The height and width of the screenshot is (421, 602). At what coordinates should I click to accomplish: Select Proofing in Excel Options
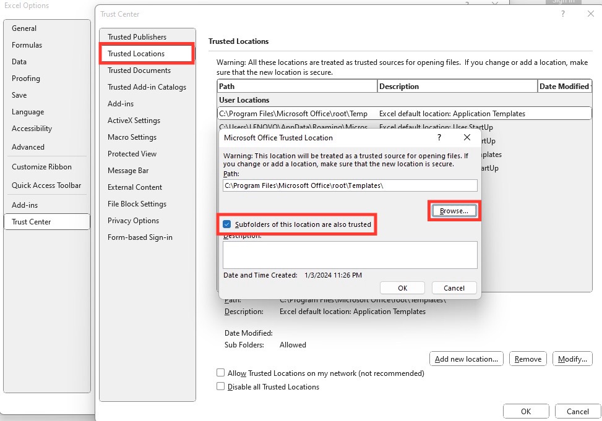pyautogui.click(x=26, y=79)
